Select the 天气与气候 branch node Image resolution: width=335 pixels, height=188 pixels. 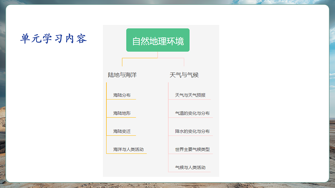click(x=184, y=75)
